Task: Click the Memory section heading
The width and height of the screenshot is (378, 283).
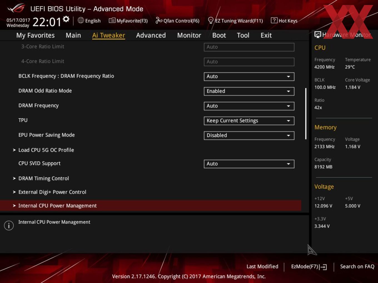Action: pos(325,127)
